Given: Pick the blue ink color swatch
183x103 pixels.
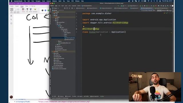Looking at the screenshot, I should (x=45, y=10).
